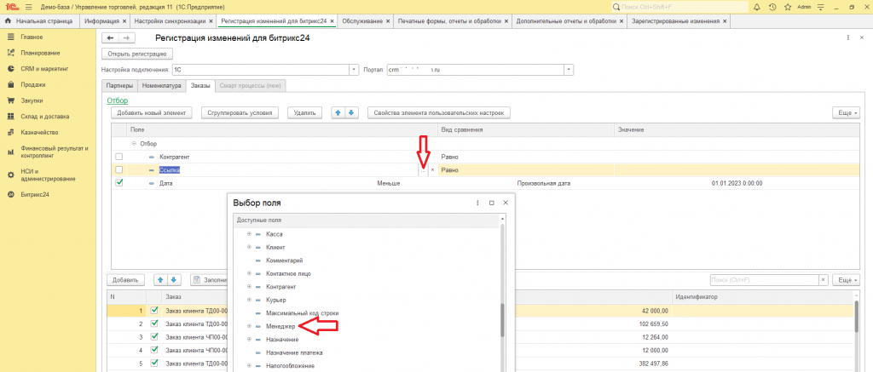Screen dimensions: 873x372
Task: Open Финансовый результат и контроллинг section
Action: [x=55, y=152]
